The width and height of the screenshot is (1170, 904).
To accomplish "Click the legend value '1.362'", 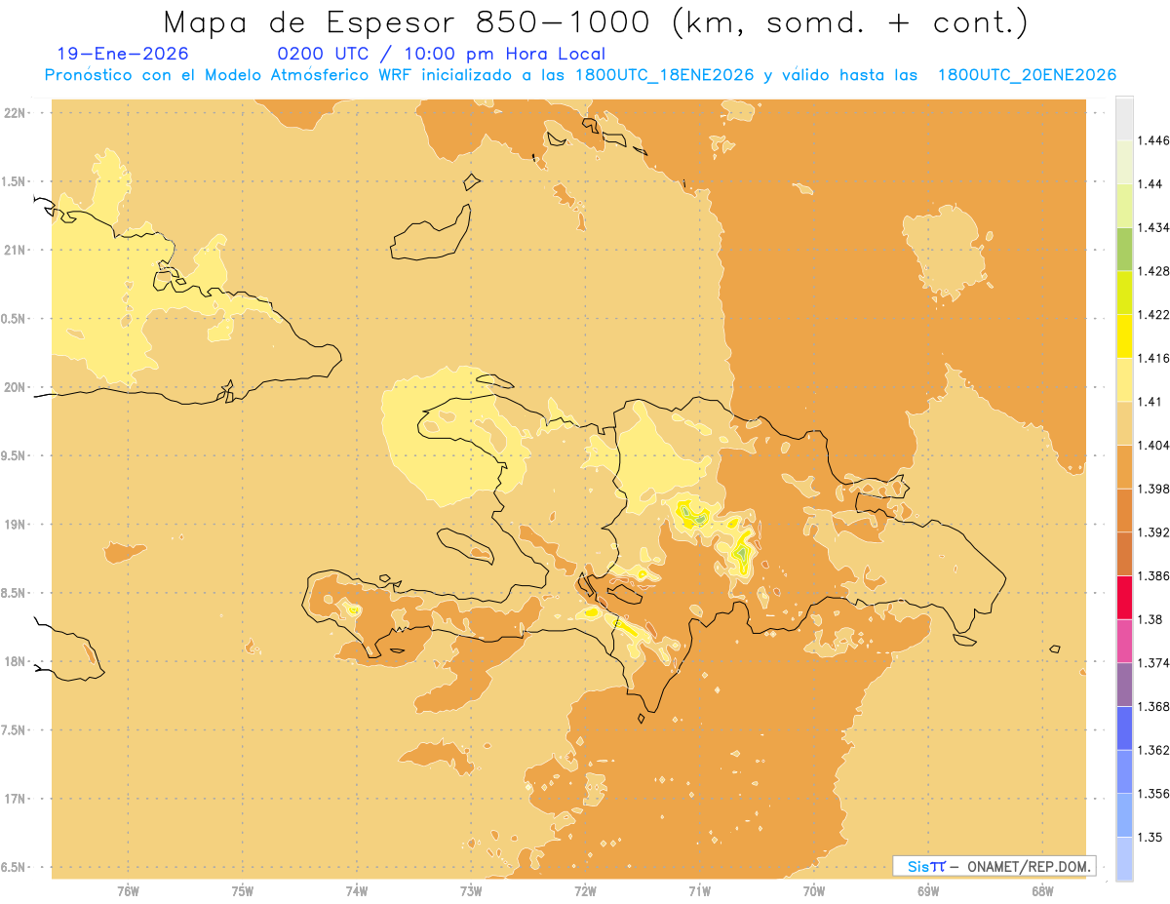I will pyautogui.click(x=1154, y=750).
